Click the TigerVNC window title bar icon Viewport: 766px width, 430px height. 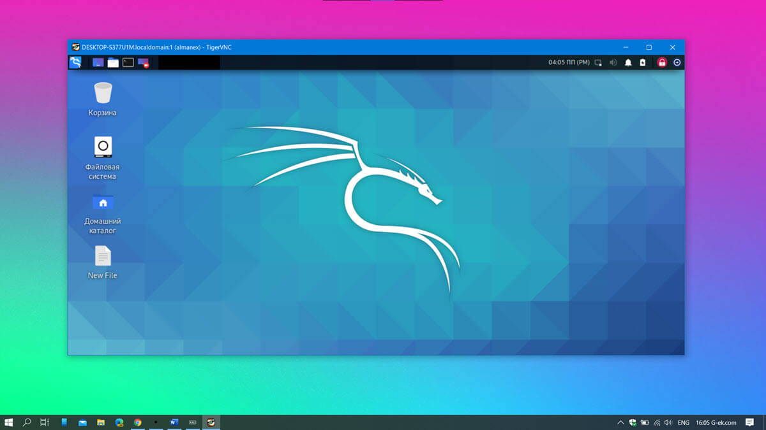75,47
